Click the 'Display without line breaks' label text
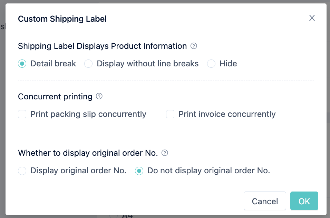This screenshot has height=218, width=330. [147, 64]
